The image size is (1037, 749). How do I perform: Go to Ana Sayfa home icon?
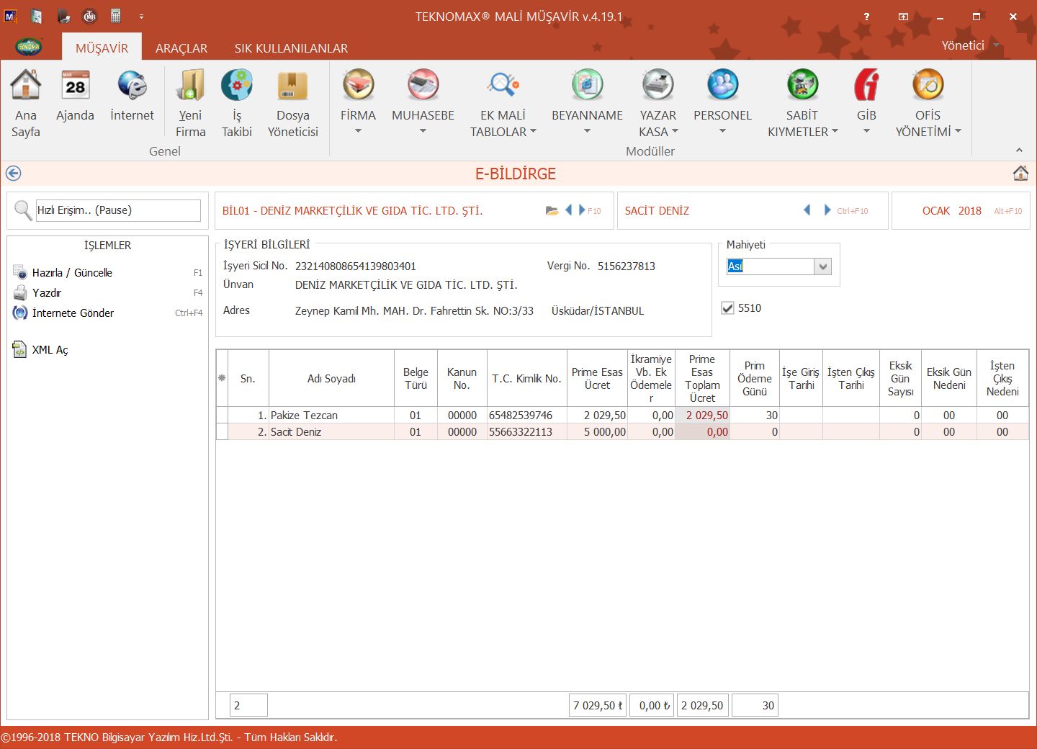tap(25, 86)
